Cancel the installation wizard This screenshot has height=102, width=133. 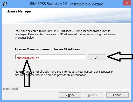click(x=117, y=95)
